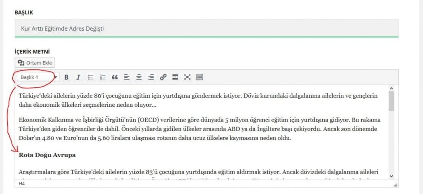The height and width of the screenshot is (194, 423).
Task: Open the Başlık 4 format dropdown
Action: click(38, 77)
